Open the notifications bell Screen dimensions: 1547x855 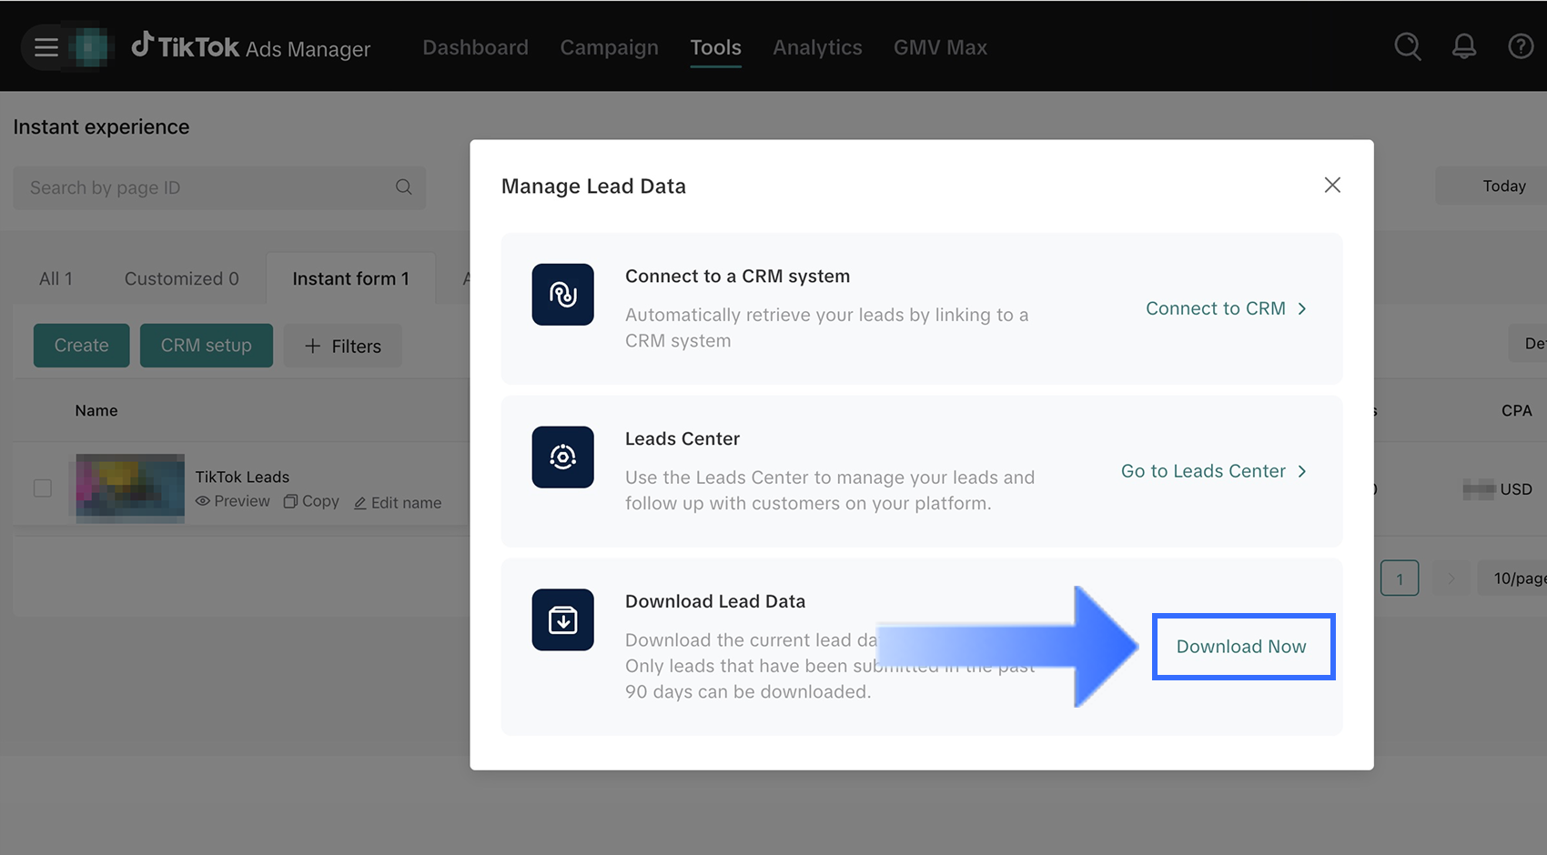point(1464,46)
